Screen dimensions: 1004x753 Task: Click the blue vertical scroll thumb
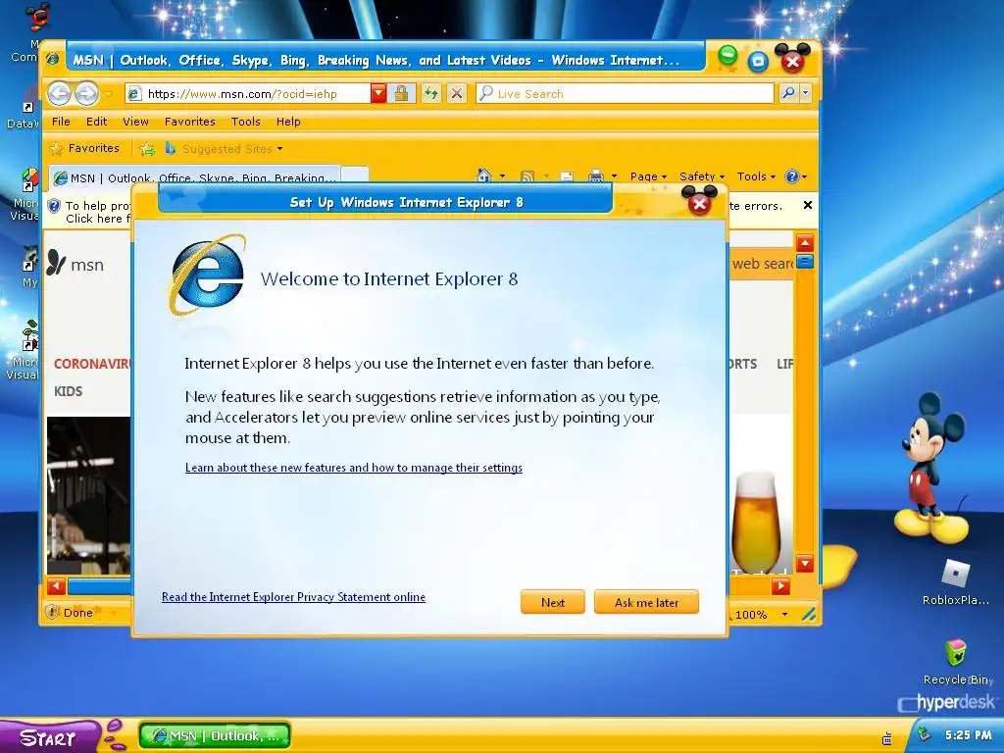point(805,261)
